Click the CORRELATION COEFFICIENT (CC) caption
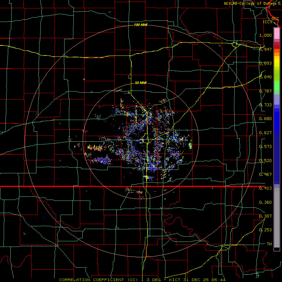This screenshot has width=282, height=282. click(x=99, y=280)
